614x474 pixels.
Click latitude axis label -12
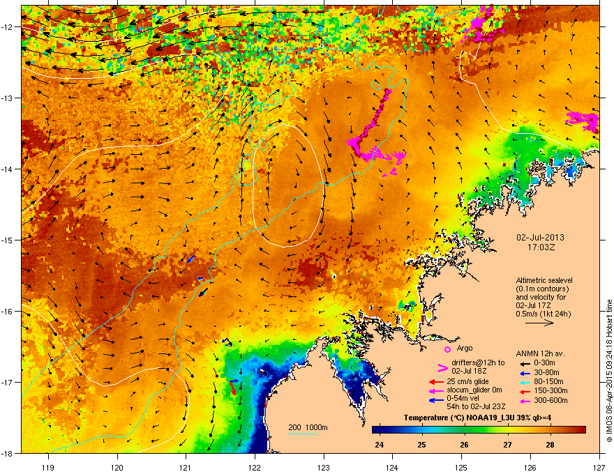coord(7,26)
